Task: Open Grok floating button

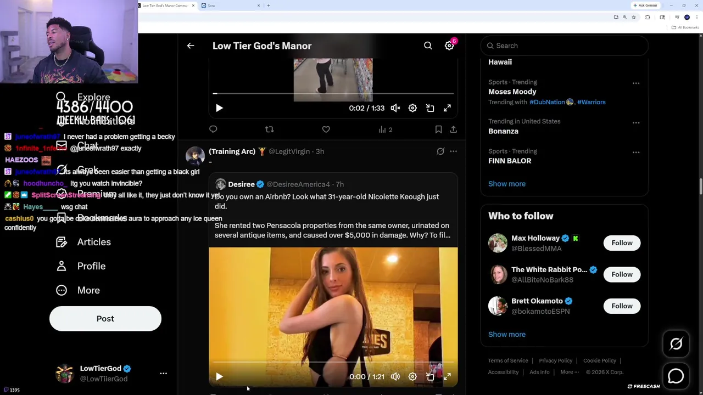Action: tap(676, 344)
